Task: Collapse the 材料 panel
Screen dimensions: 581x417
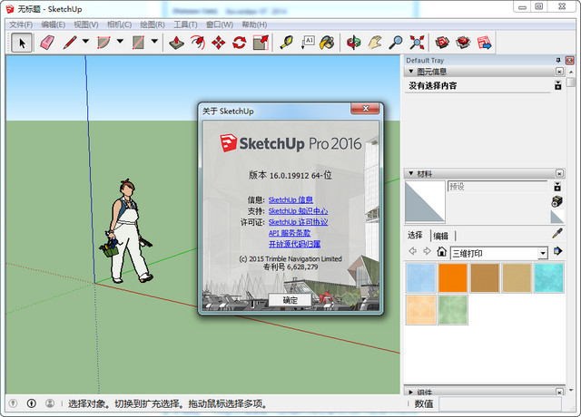Action: [410, 172]
